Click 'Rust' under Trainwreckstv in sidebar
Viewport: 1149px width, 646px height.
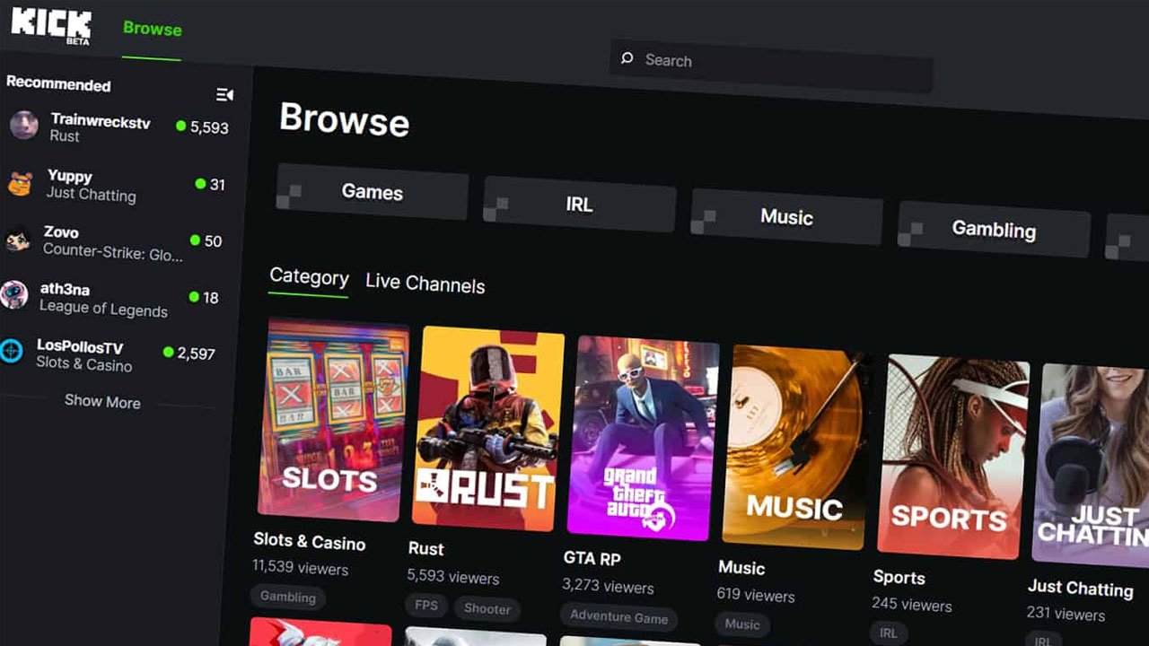(x=65, y=136)
